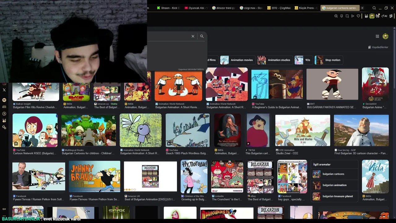This screenshot has height=223, width=396.
Task: Open 'Best of Bulgarian Animation [DVD]' Amazon UK image
Action: [x=150, y=176]
